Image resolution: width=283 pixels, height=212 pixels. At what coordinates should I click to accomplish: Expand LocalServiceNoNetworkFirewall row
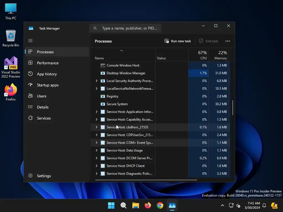point(96,89)
